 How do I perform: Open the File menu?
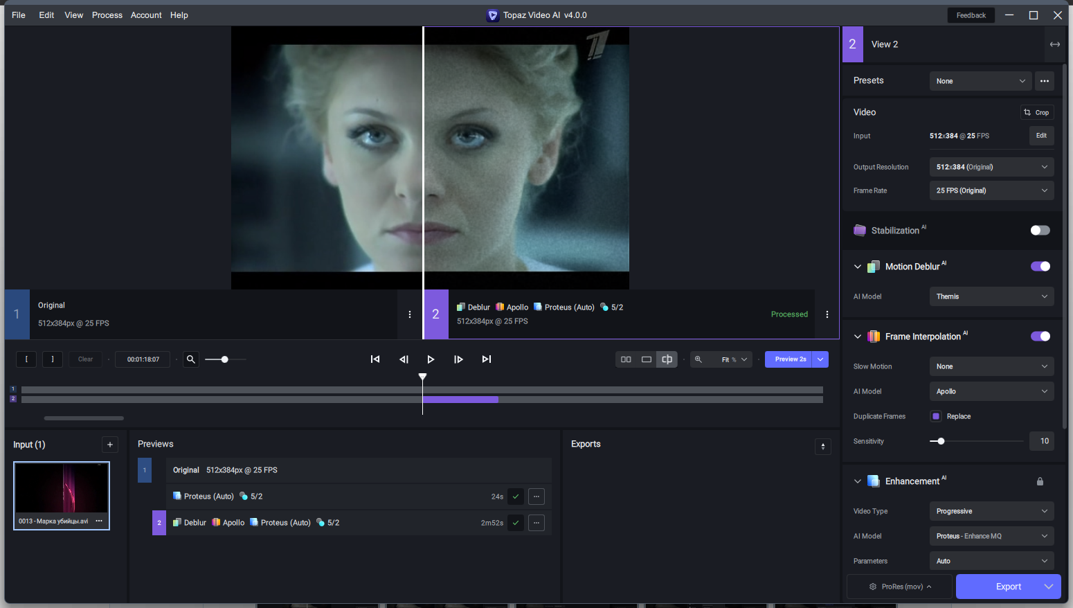coord(19,15)
